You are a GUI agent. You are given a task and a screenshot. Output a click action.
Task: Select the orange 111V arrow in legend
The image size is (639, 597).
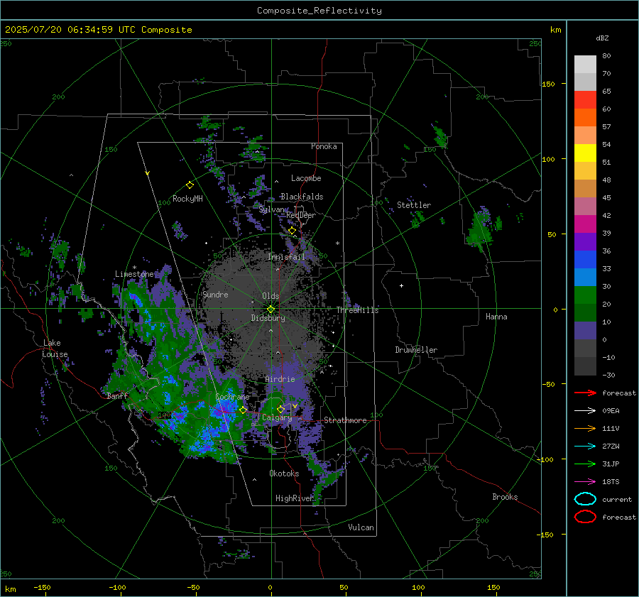click(585, 428)
